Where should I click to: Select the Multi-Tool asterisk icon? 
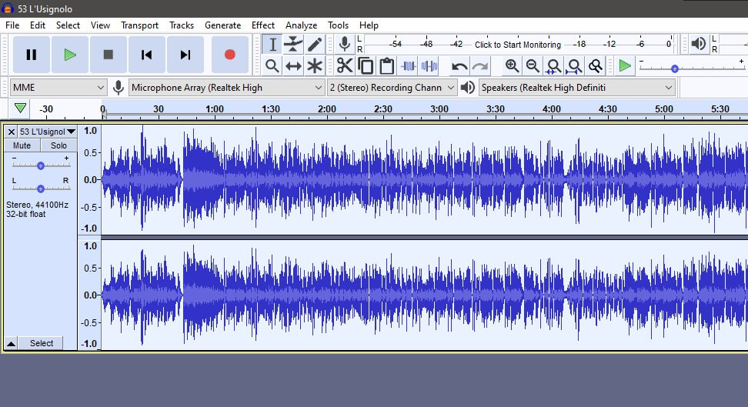tap(315, 66)
